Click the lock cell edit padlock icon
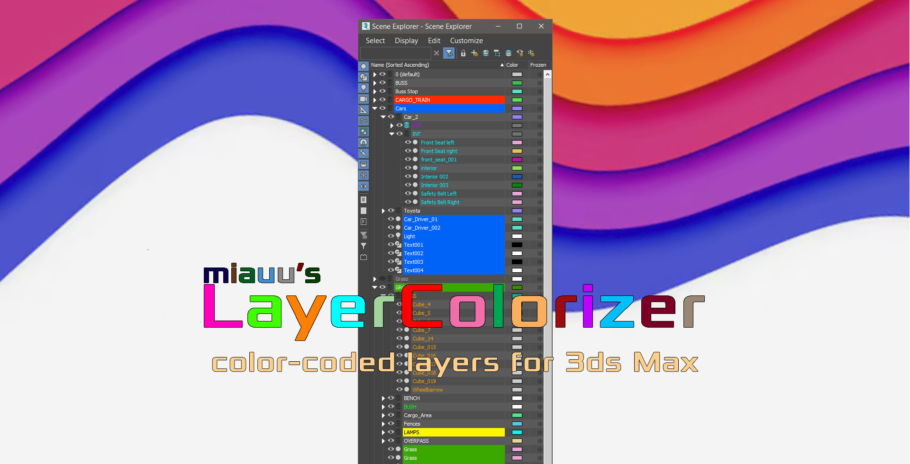 pos(463,53)
